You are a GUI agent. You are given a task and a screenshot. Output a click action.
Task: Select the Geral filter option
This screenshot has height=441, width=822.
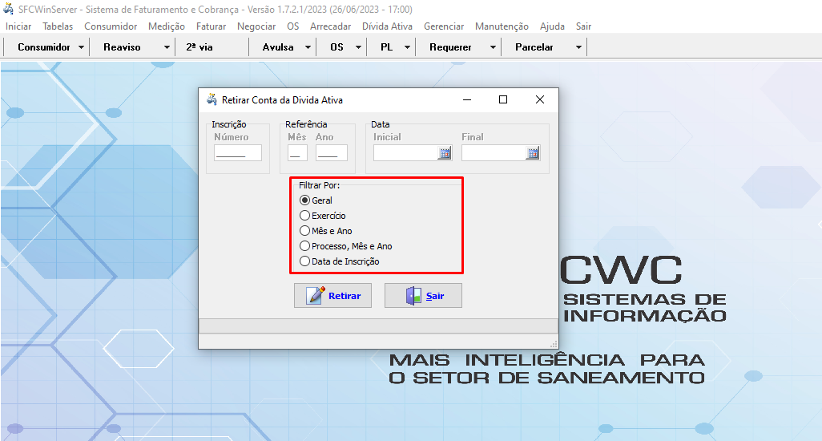point(316,200)
